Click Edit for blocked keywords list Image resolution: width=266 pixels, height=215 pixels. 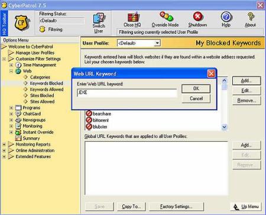tap(246, 91)
